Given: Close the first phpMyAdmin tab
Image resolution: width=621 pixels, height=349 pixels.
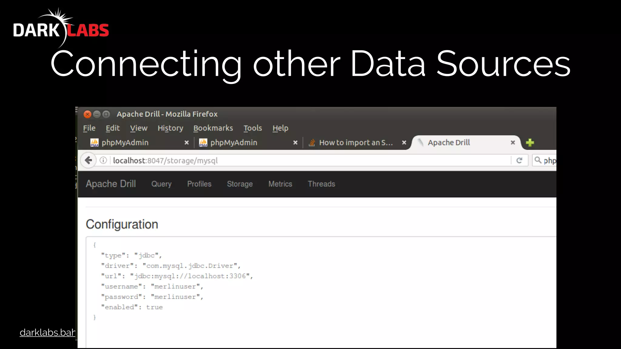Looking at the screenshot, I should [x=186, y=142].
